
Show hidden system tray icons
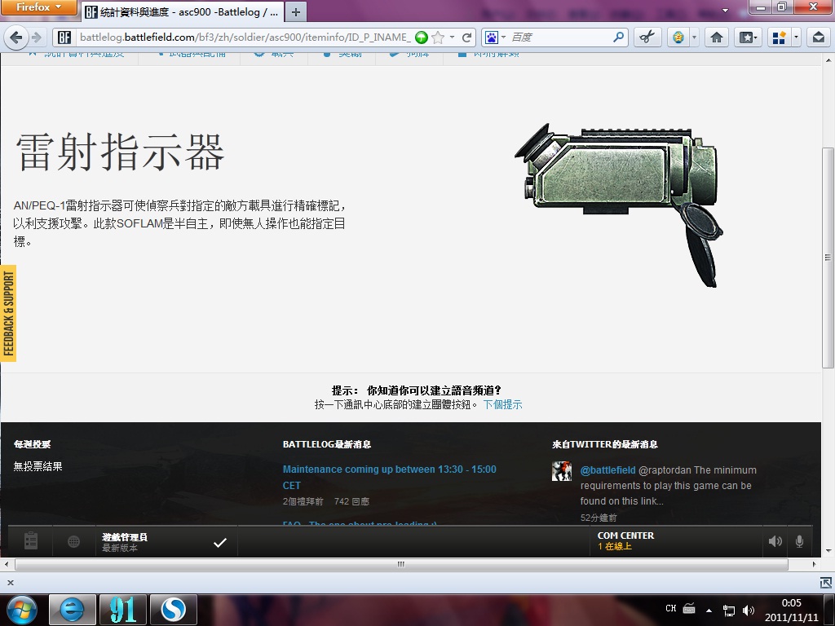[x=709, y=610]
